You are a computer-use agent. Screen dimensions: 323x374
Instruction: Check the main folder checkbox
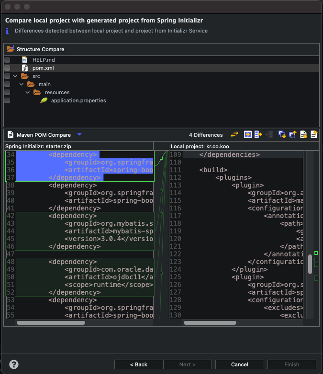[x=7, y=84]
